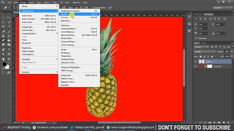Choose Hue/Saturation menu item
Viewport: 234px width, 131px height.
tap(79, 28)
